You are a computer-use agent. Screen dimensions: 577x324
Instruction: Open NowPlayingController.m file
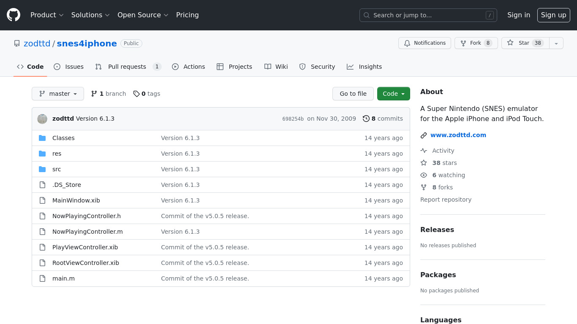point(87,232)
